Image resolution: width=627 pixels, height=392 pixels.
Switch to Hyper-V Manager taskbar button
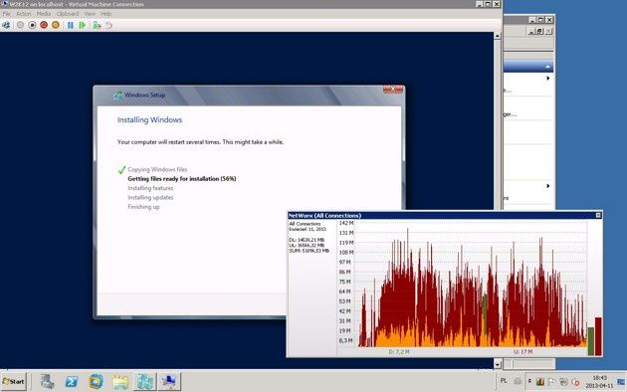[x=144, y=382]
